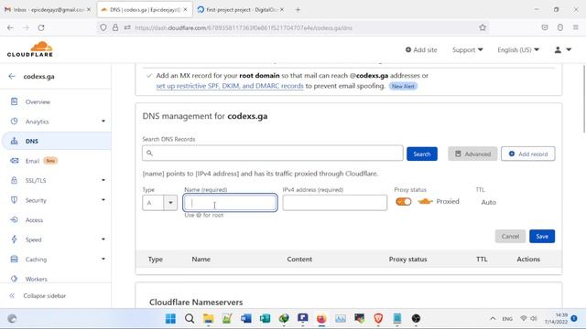Open the Support dropdown

[468, 49]
